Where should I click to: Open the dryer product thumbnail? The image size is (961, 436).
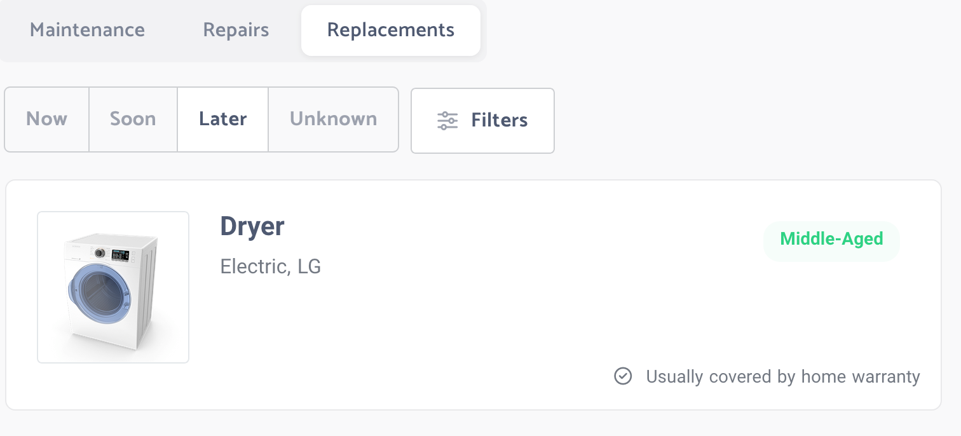click(113, 287)
